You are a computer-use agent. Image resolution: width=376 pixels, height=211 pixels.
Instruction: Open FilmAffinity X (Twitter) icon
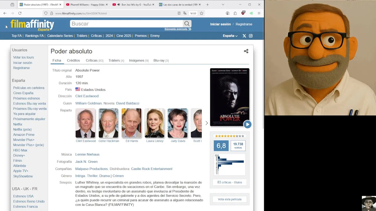pos(244,36)
